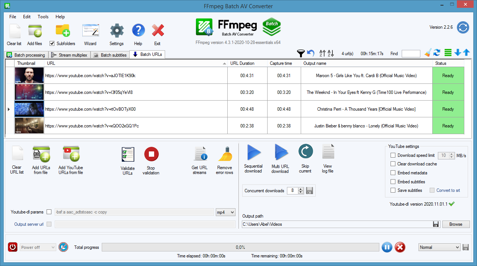477x266 pixels.
Task: Move selected row down with blue arrow
Action: 458,53
